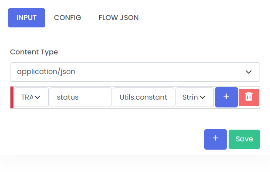
Task: Open the Strin data type dropdown
Action: (195, 97)
